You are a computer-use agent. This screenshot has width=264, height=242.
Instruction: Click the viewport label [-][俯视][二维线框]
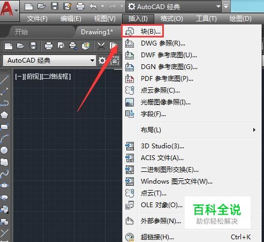(x=43, y=77)
